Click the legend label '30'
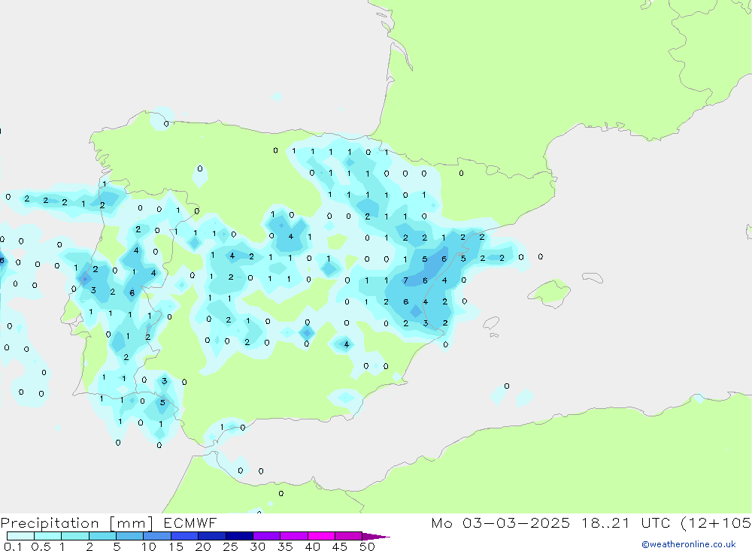This screenshot has width=752, height=551. pyautogui.click(x=258, y=546)
